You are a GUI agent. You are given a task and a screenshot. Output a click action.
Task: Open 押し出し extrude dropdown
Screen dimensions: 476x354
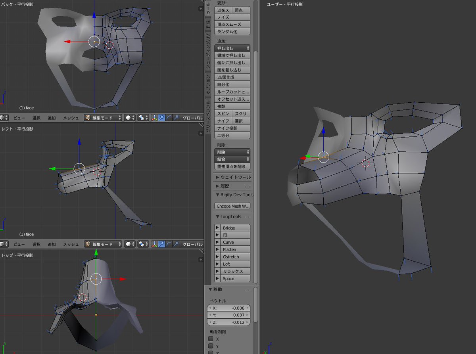click(x=232, y=48)
